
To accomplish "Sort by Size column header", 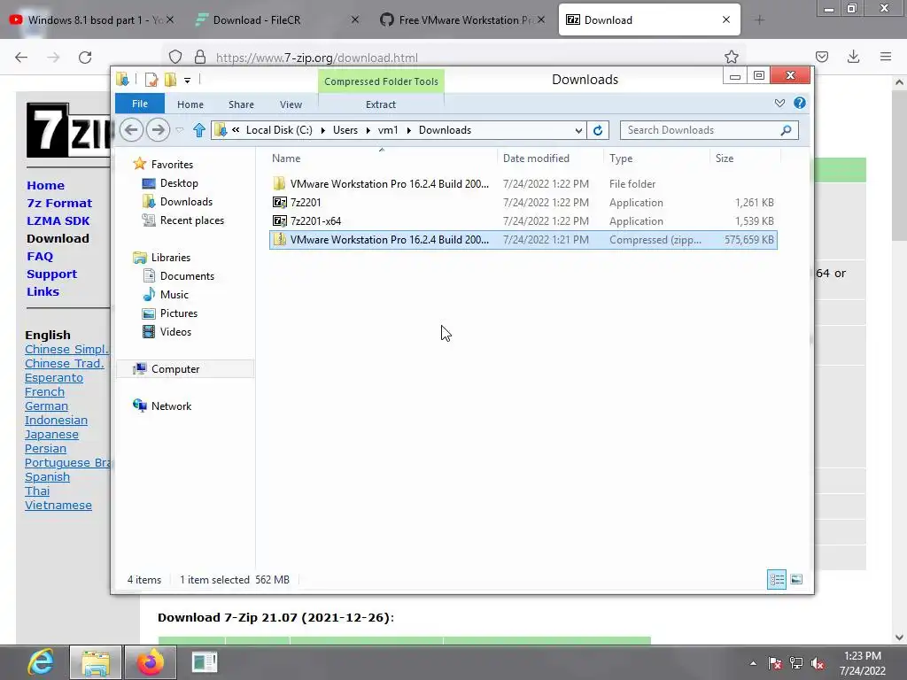I will [745, 158].
